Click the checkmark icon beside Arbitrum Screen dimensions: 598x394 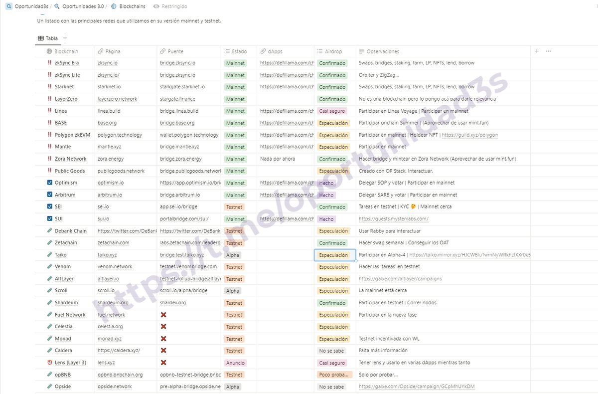click(x=49, y=195)
